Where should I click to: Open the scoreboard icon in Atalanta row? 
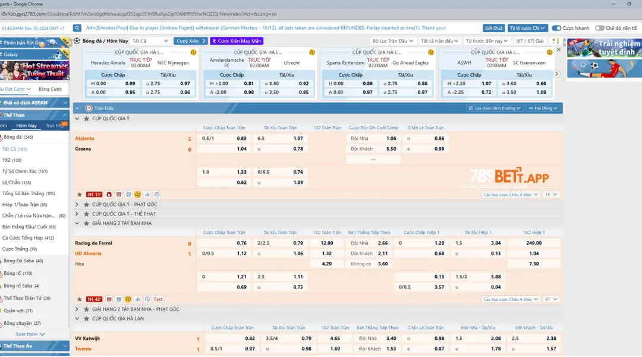(x=128, y=195)
